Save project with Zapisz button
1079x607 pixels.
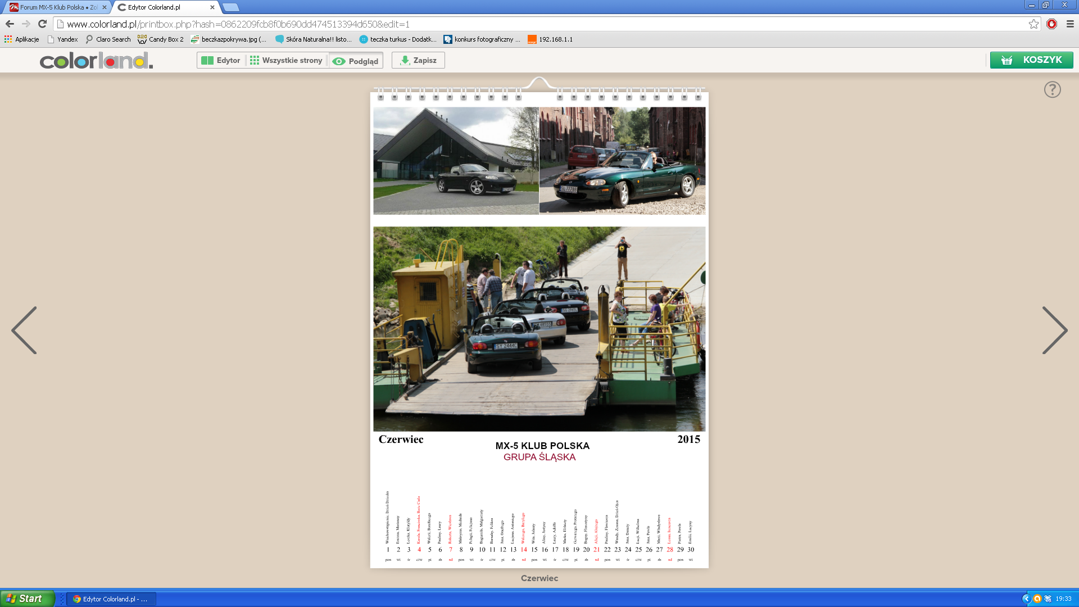[418, 60]
